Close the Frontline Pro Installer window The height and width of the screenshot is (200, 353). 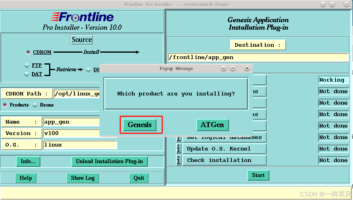(347, 4)
